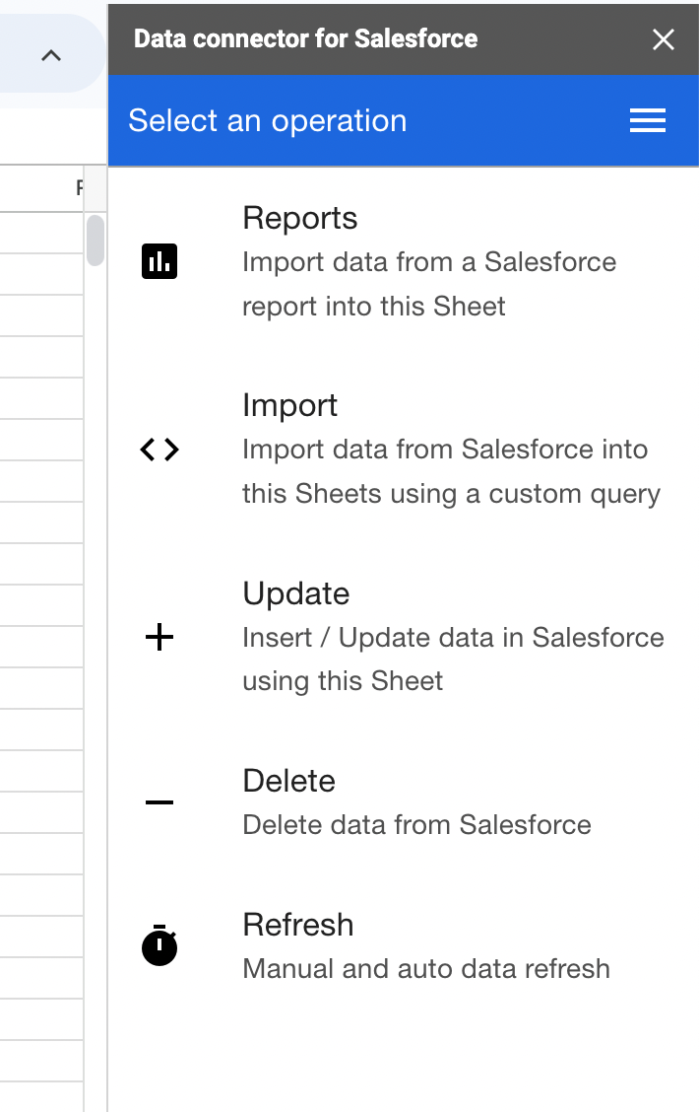Image resolution: width=699 pixels, height=1112 pixels.
Task: Close the Data connector for Salesforce panel
Action: tap(664, 39)
